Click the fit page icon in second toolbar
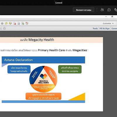 (4, 28)
